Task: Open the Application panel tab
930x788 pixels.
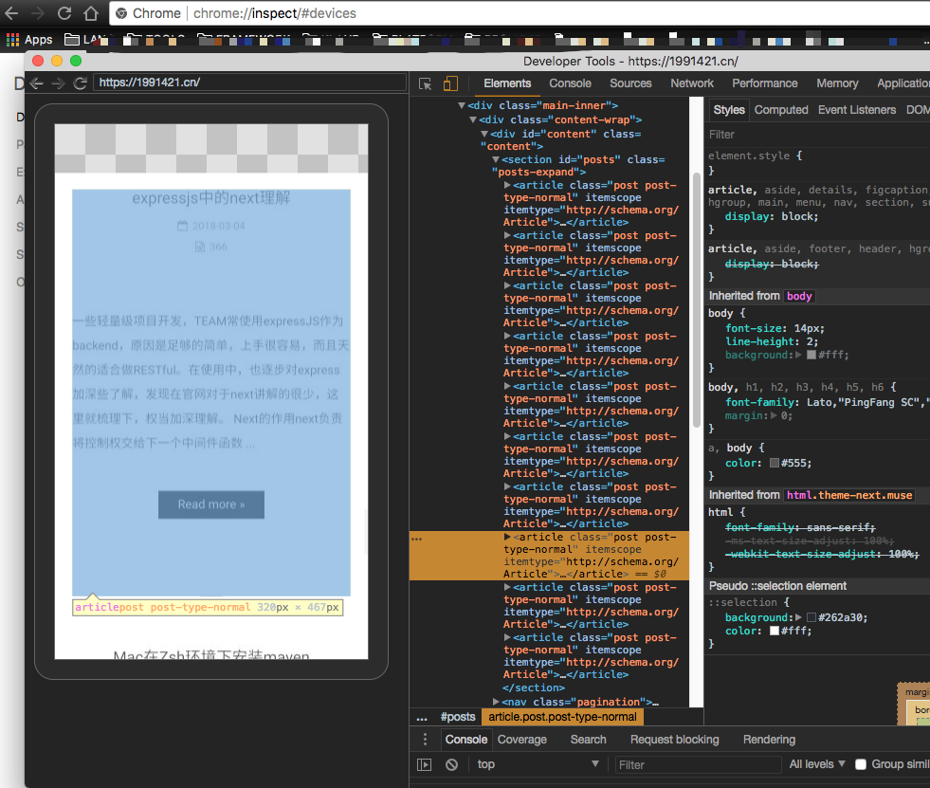Action: coord(903,83)
